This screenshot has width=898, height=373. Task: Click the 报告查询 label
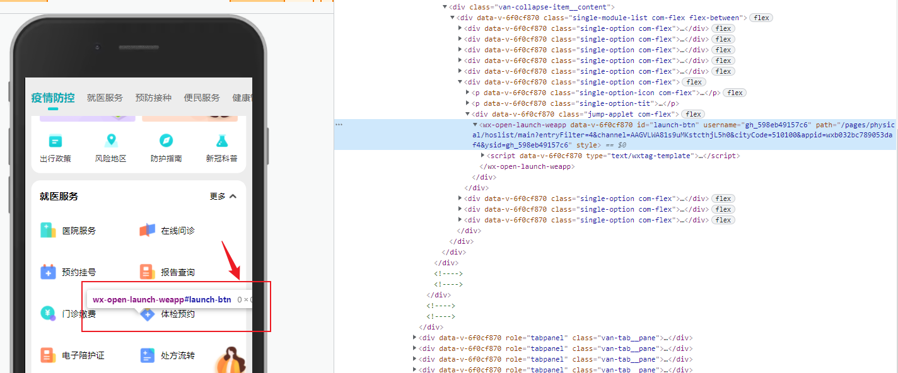coord(178,272)
